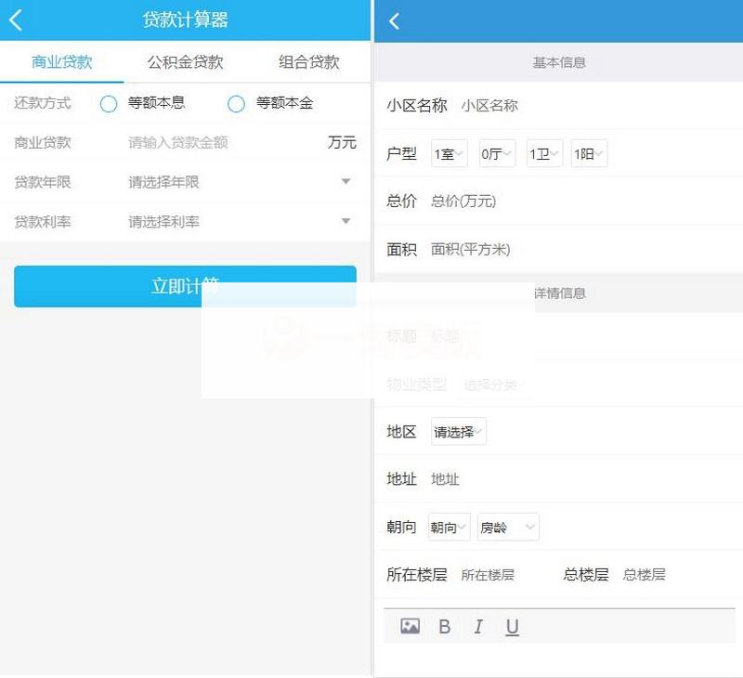Select the 等额本息 repayment option
Screen dimensions: 743x678
point(109,103)
